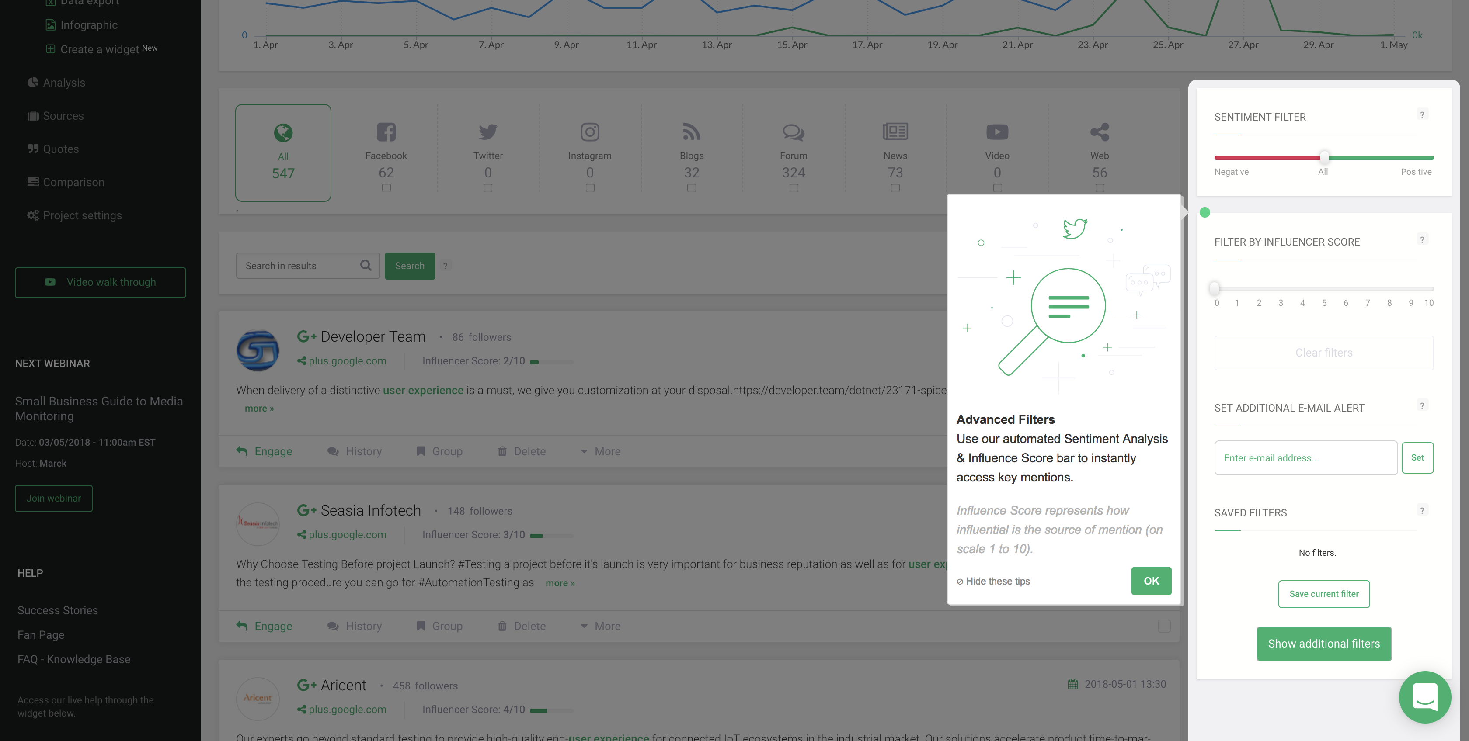Check the Forum source checkbox
The width and height of the screenshot is (1469, 741).
click(793, 187)
